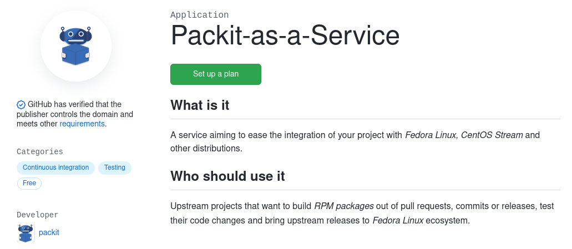Click the large Packit robot logo
572x249 pixels.
click(75, 46)
